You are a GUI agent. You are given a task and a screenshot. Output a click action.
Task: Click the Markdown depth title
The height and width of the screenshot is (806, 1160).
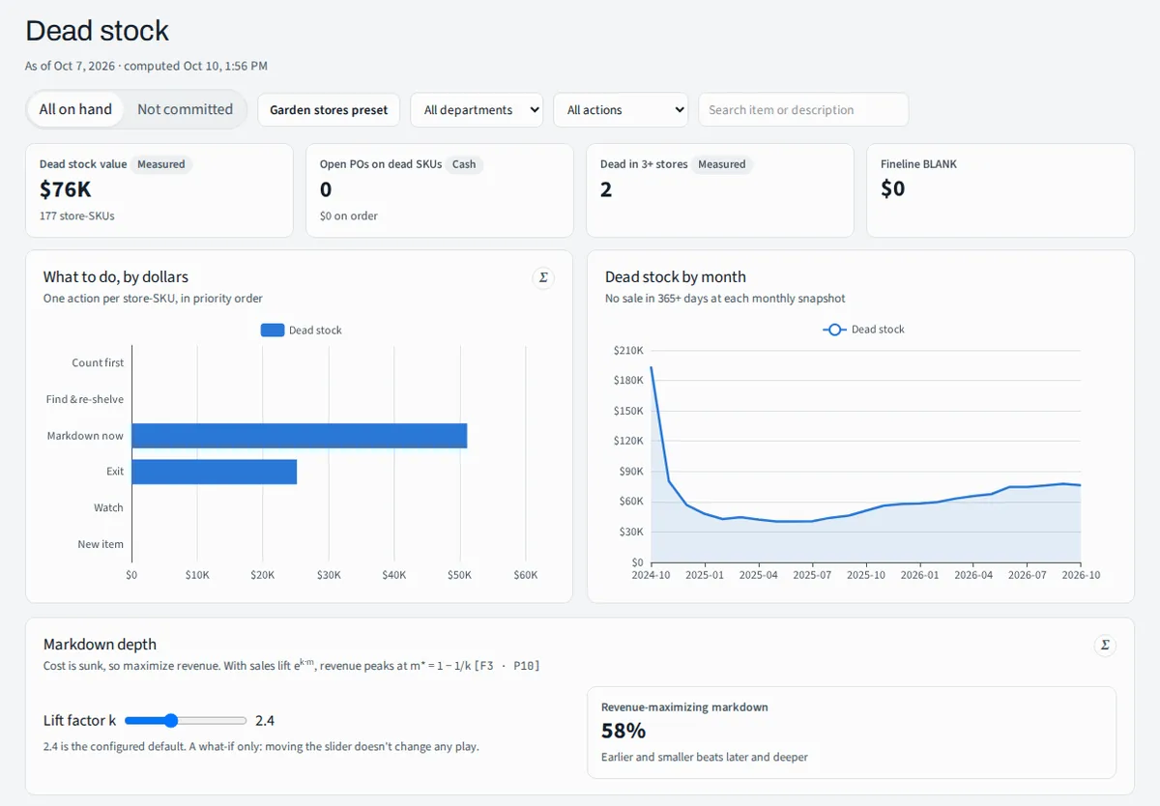tap(100, 644)
